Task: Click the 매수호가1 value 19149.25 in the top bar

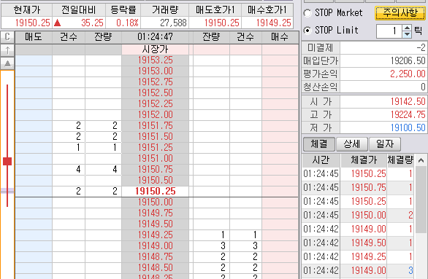Action: [x=273, y=23]
